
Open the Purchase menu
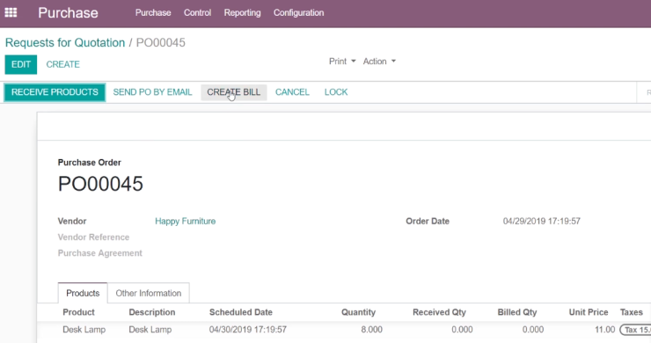[x=153, y=13]
